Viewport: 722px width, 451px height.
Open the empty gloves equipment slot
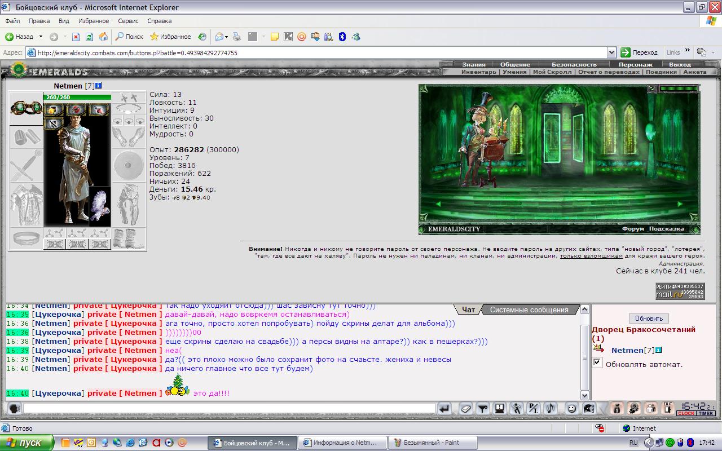(129, 137)
